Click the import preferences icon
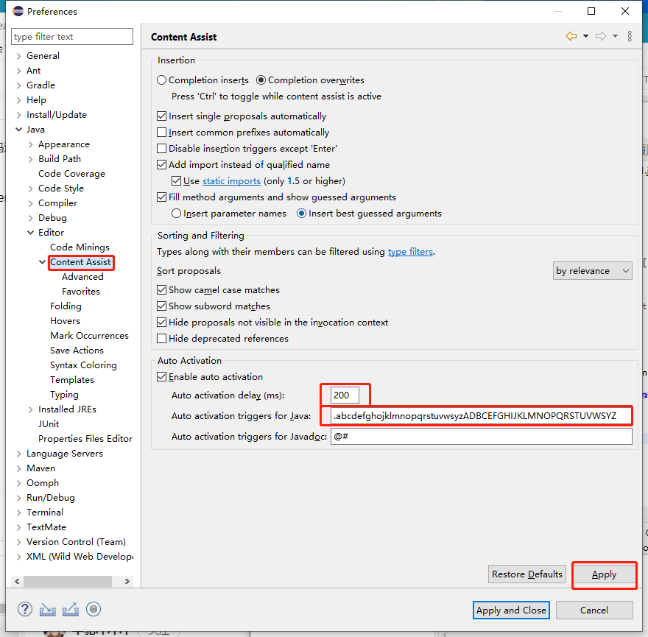The image size is (648, 637). tap(48, 609)
